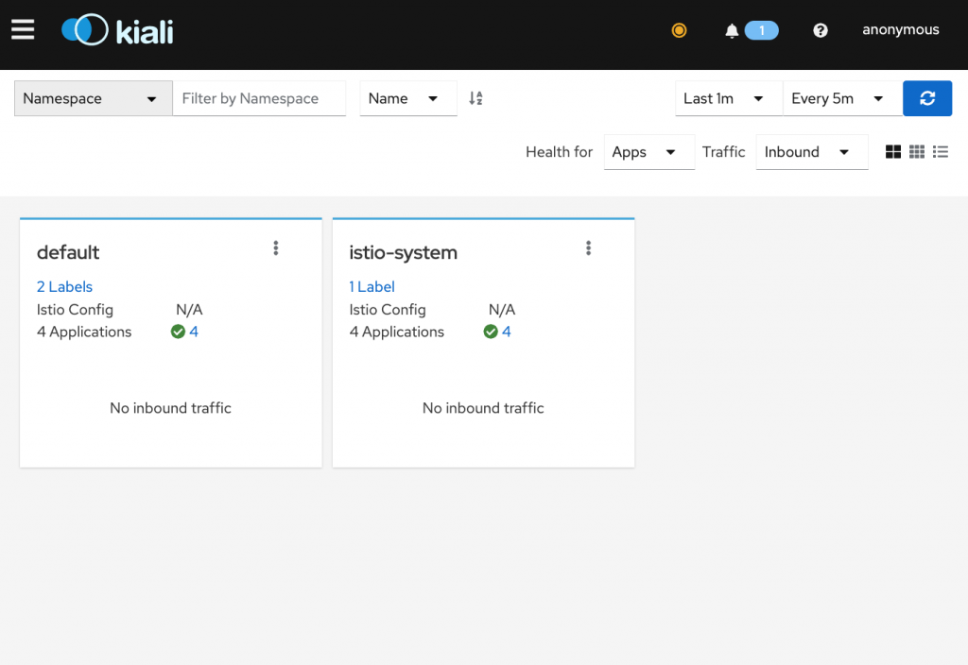The image size is (968, 665).
Task: Click the 'Traffic' label
Action: click(723, 152)
